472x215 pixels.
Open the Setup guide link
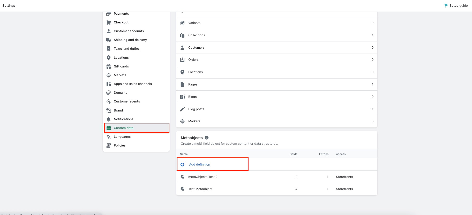coord(458,5)
